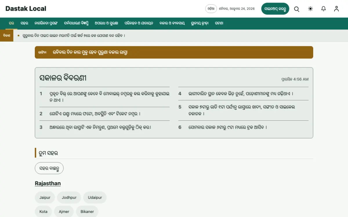
Task: Open the ନାଗରିକତା ପ୍ରସଙ୍ଗ nav item
Action: click(46, 23)
